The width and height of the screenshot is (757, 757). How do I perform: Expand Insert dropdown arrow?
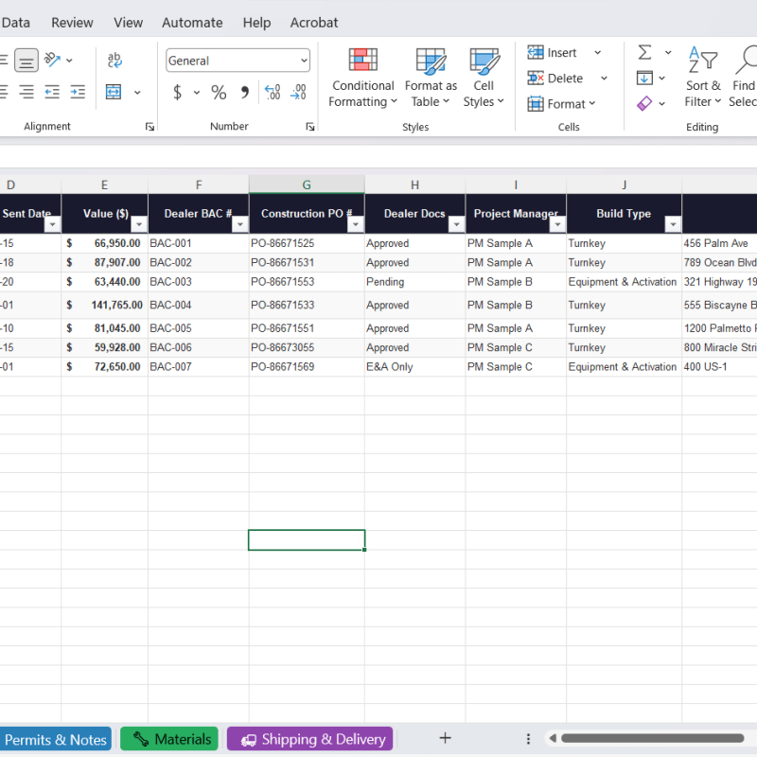[598, 52]
